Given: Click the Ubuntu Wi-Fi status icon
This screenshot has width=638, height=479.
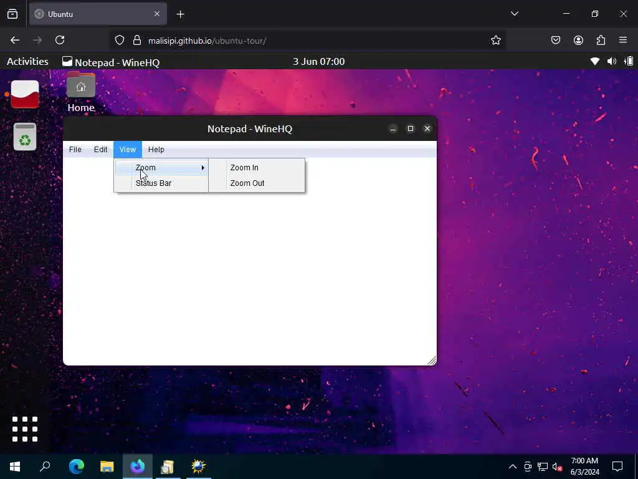Looking at the screenshot, I should (594, 62).
